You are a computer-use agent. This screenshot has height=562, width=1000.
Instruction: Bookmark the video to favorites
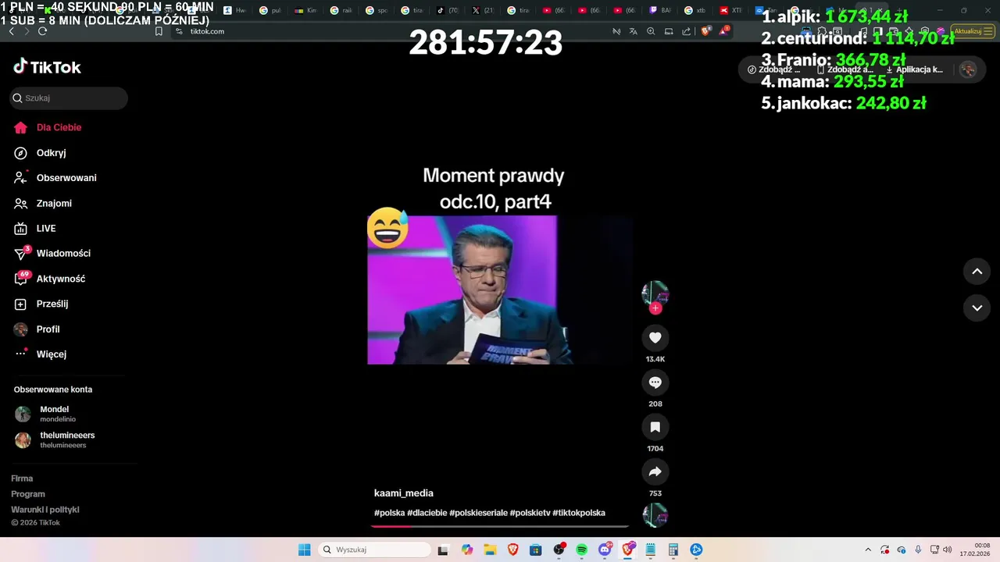coord(655,427)
